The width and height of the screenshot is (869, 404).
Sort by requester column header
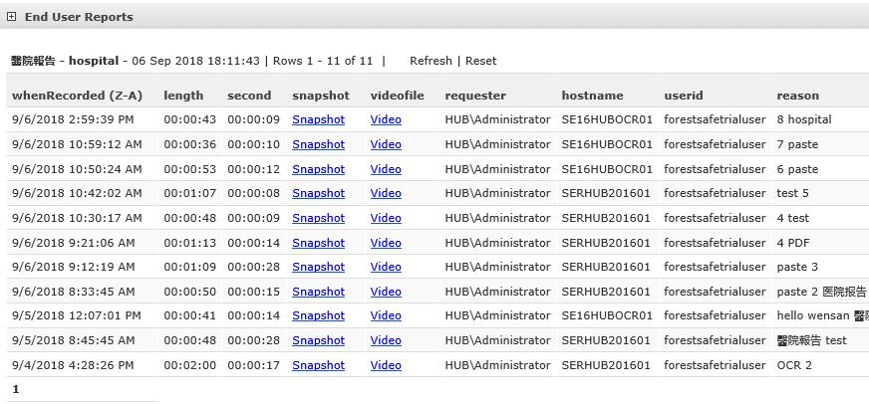click(x=475, y=96)
